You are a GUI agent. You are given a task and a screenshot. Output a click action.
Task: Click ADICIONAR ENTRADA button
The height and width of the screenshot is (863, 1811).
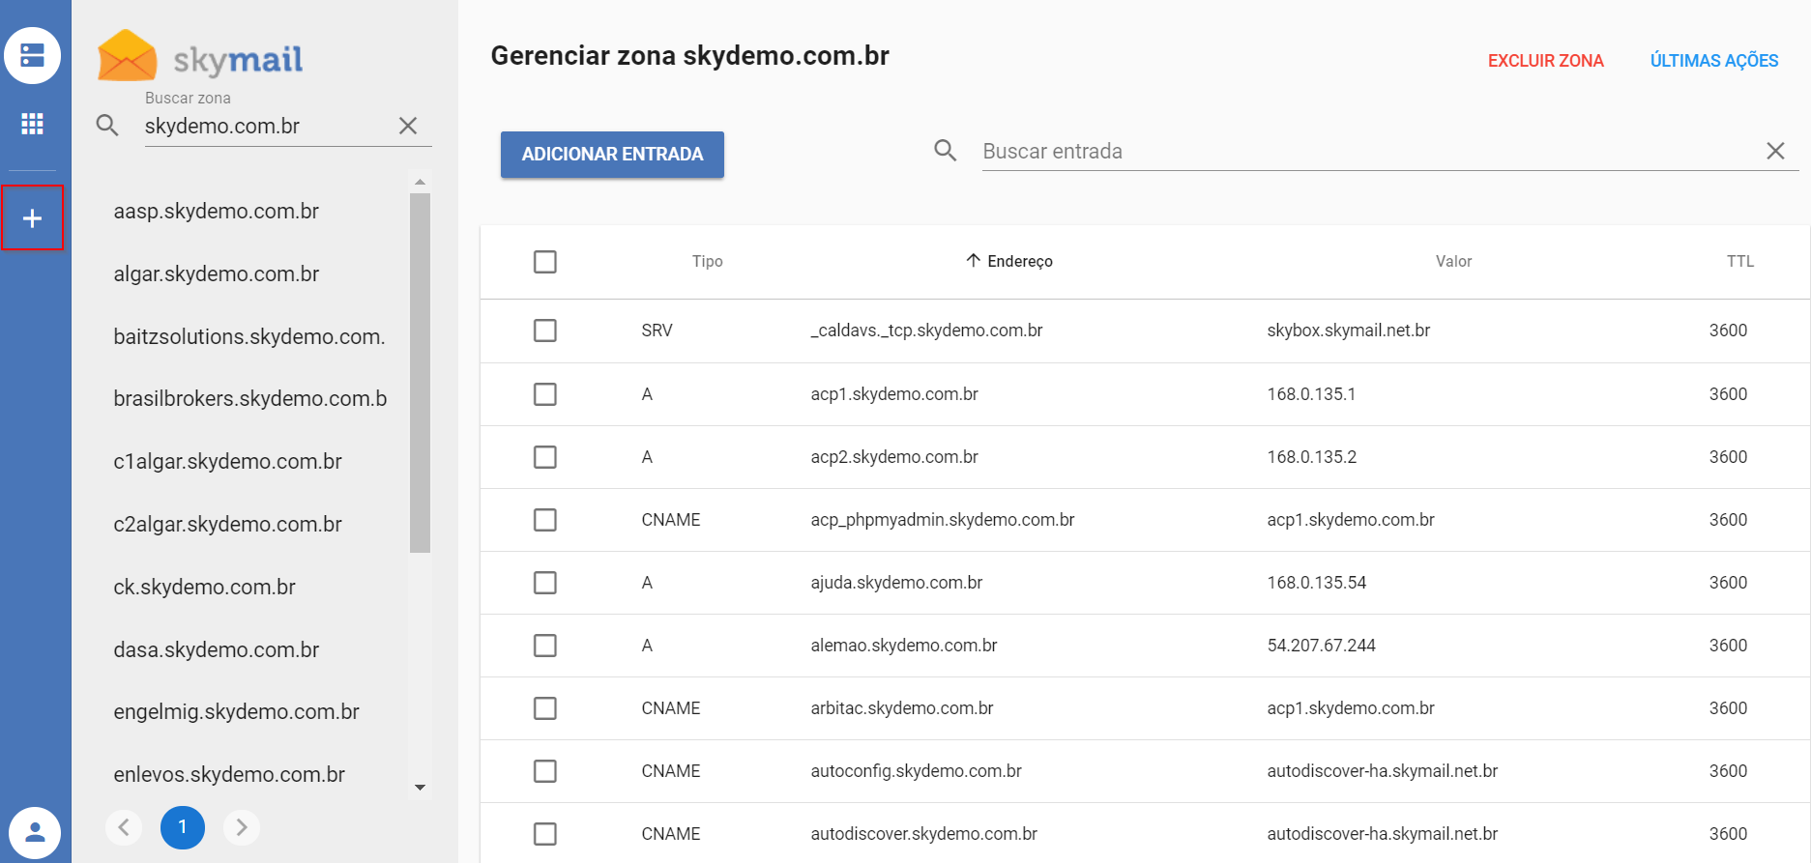[612, 155]
